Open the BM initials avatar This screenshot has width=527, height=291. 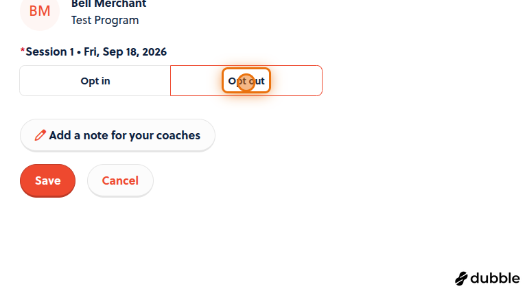pos(40,11)
